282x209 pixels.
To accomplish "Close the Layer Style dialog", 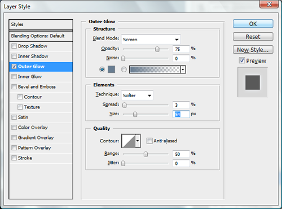I will click(x=269, y=4).
